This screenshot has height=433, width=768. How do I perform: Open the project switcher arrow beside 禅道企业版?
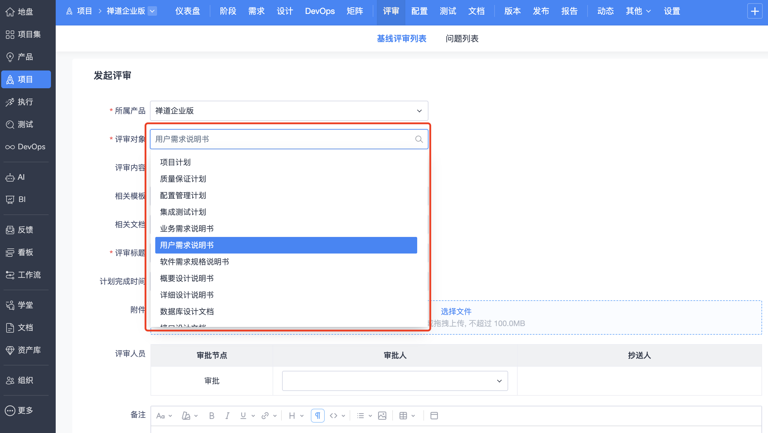[x=152, y=11]
